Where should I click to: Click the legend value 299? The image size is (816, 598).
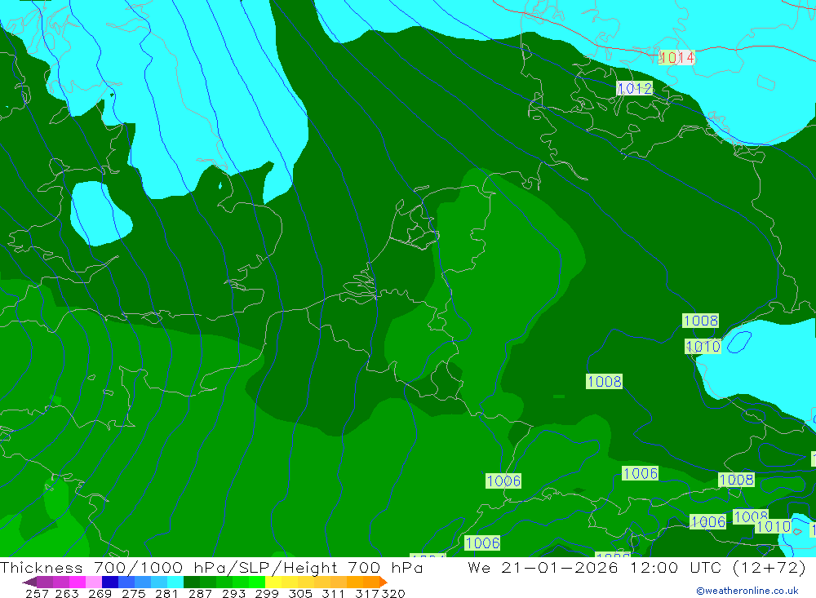click(267, 593)
